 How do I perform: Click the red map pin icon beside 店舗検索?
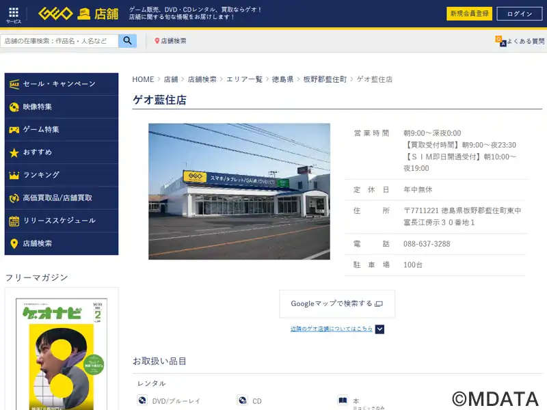tap(157, 41)
